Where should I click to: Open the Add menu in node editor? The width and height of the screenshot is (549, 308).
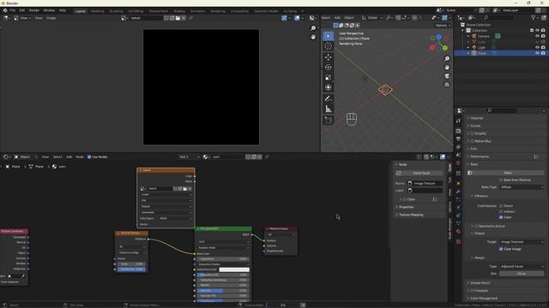tap(69, 157)
